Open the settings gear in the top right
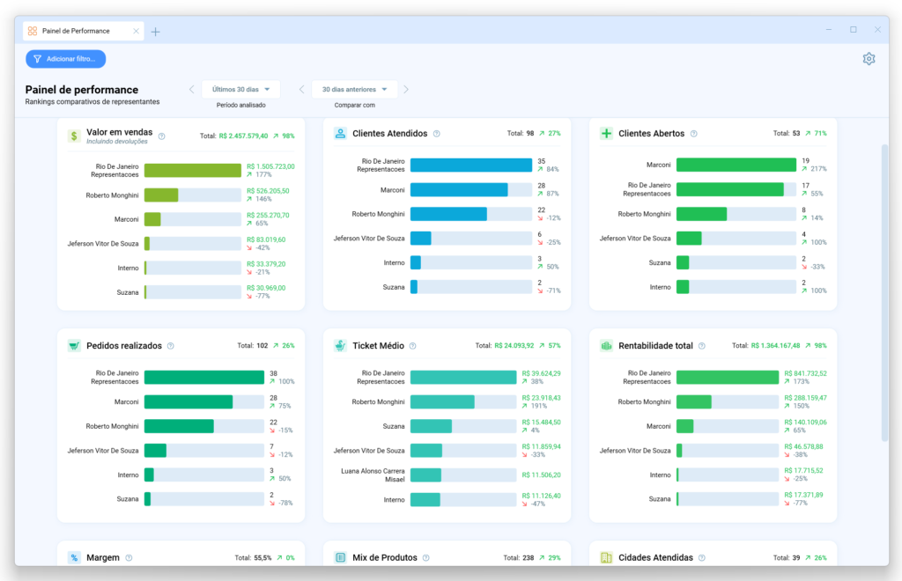Image resolution: width=902 pixels, height=581 pixels. click(x=869, y=58)
